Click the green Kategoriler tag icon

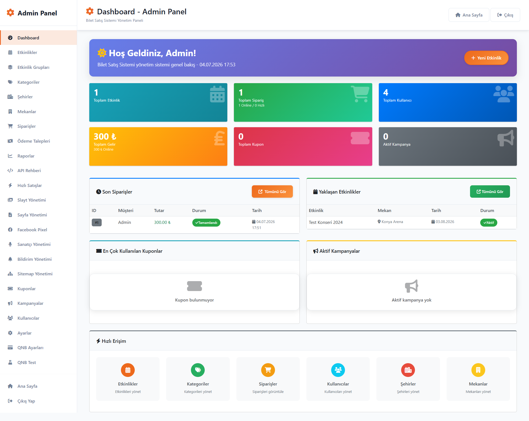click(x=198, y=370)
